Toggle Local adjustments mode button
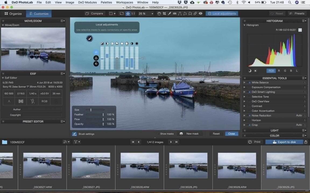This screenshot has height=193, width=310. pyautogui.click(x=222, y=14)
